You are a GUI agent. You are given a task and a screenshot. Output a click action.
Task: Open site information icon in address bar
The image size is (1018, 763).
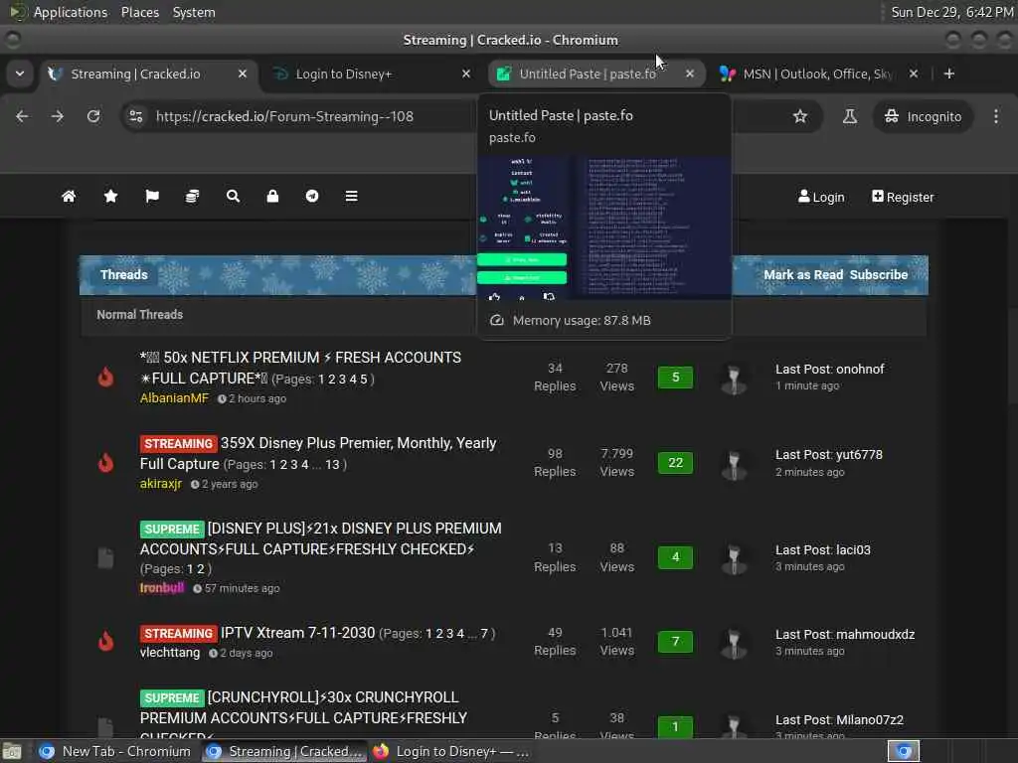click(x=135, y=116)
